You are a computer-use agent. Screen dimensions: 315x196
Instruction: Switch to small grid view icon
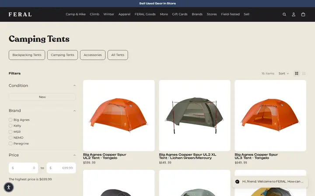click(x=304, y=74)
